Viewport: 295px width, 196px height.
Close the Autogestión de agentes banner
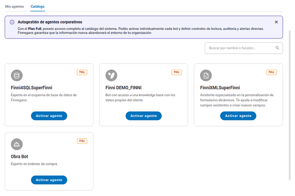tap(276, 22)
